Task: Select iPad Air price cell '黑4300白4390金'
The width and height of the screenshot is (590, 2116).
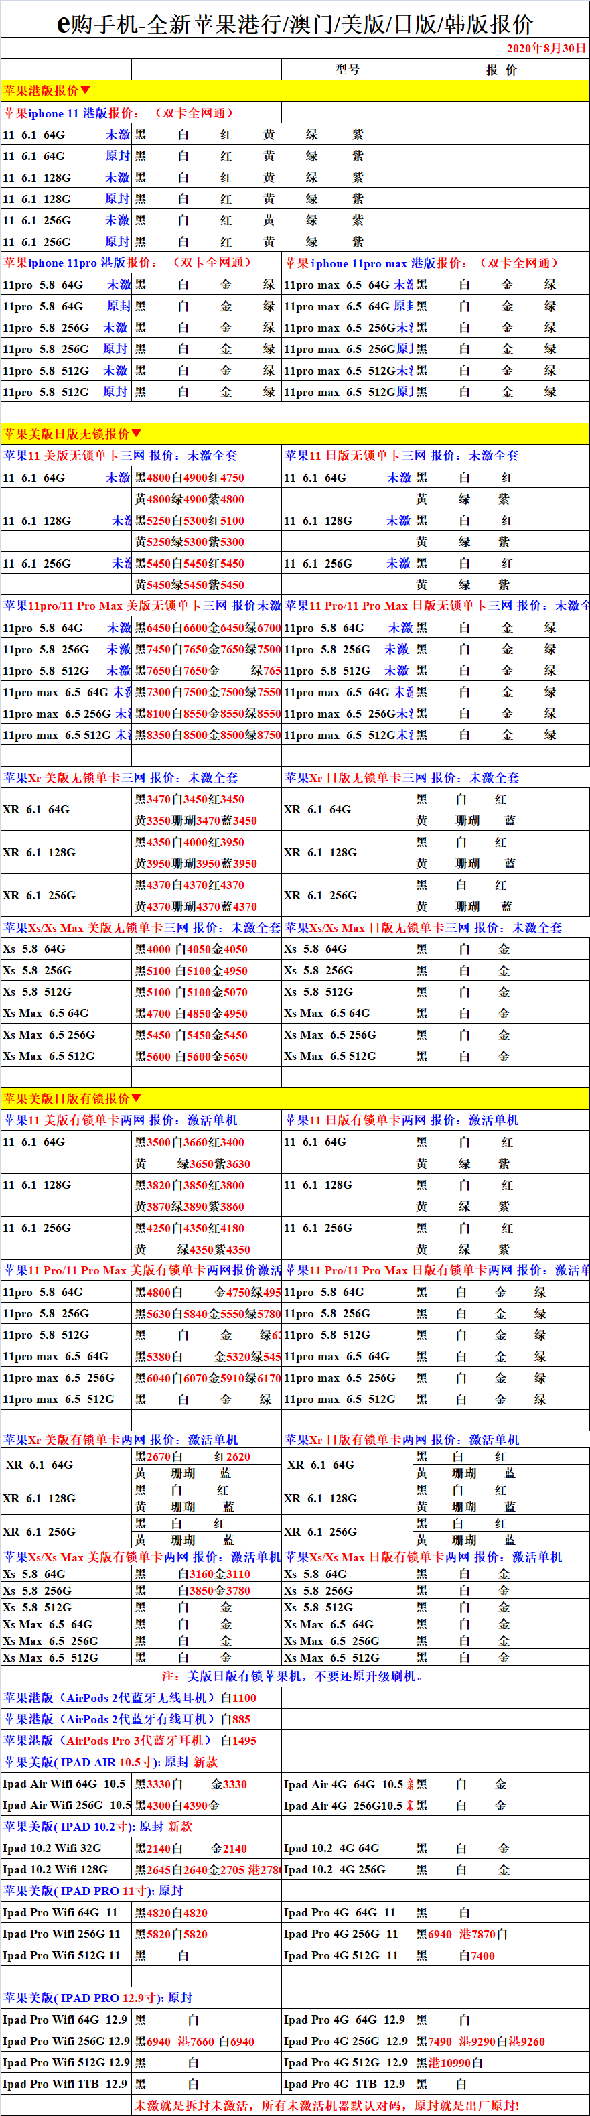Action: click(207, 1804)
